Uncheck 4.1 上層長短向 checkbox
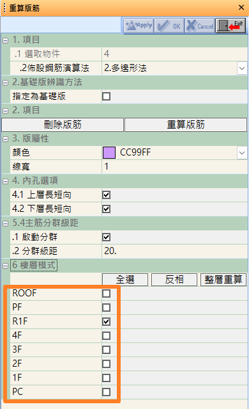 tap(106, 195)
